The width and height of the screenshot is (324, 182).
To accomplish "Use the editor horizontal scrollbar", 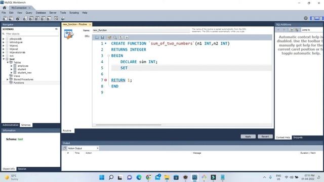I will click(128, 125).
